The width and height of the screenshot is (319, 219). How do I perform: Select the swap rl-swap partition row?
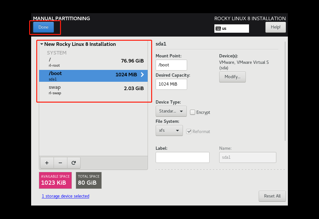pos(93,90)
